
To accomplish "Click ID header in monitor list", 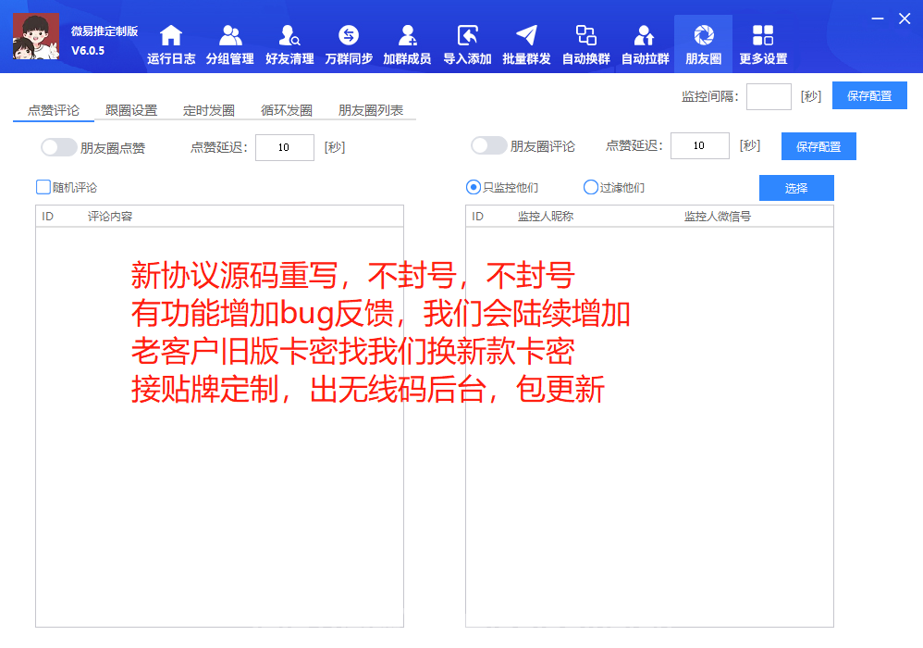I will pyautogui.click(x=477, y=217).
